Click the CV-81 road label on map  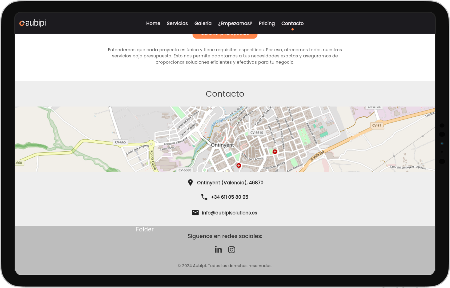376,125
